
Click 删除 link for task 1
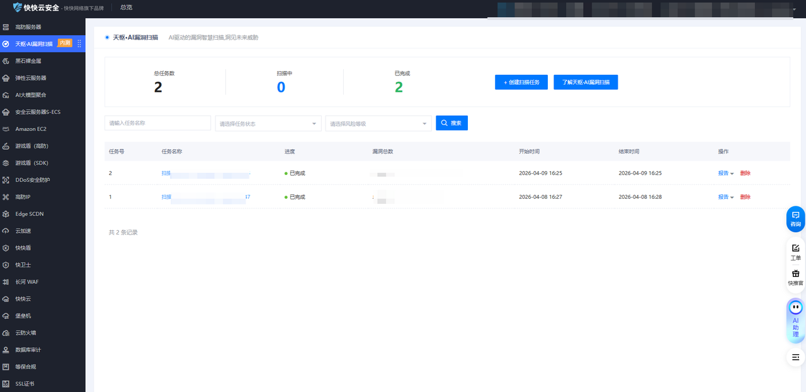pos(745,197)
